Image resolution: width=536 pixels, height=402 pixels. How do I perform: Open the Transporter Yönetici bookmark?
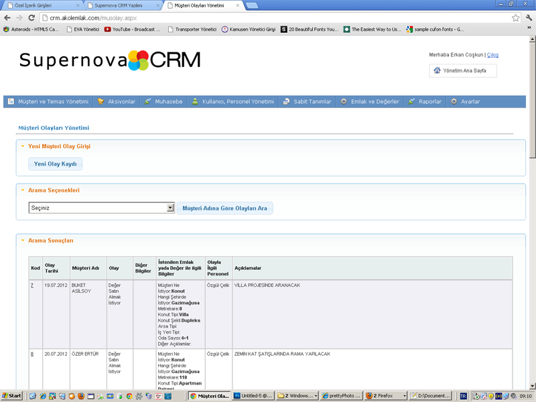(x=192, y=29)
